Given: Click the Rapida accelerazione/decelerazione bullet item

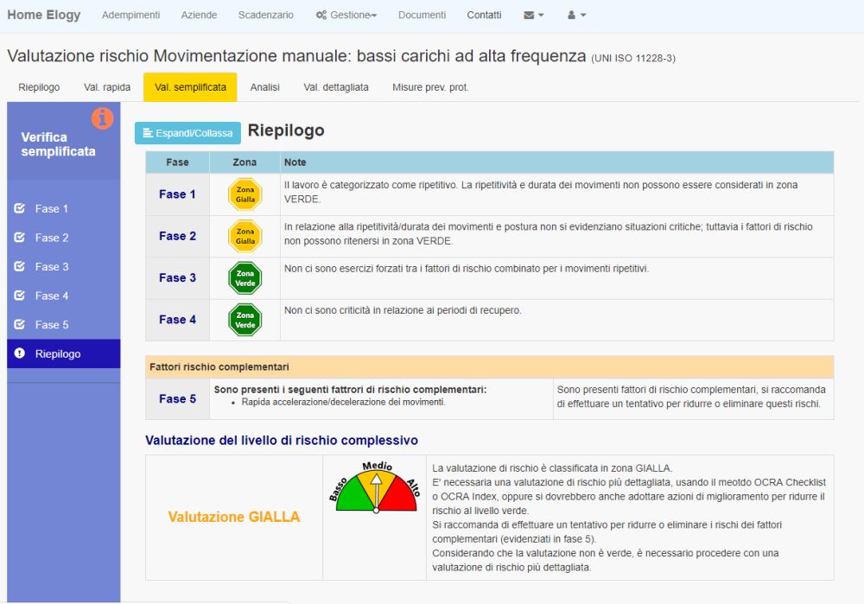Looking at the screenshot, I should (x=343, y=403).
